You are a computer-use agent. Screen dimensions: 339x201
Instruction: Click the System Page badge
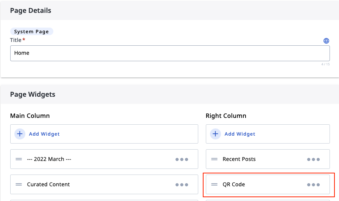click(31, 31)
